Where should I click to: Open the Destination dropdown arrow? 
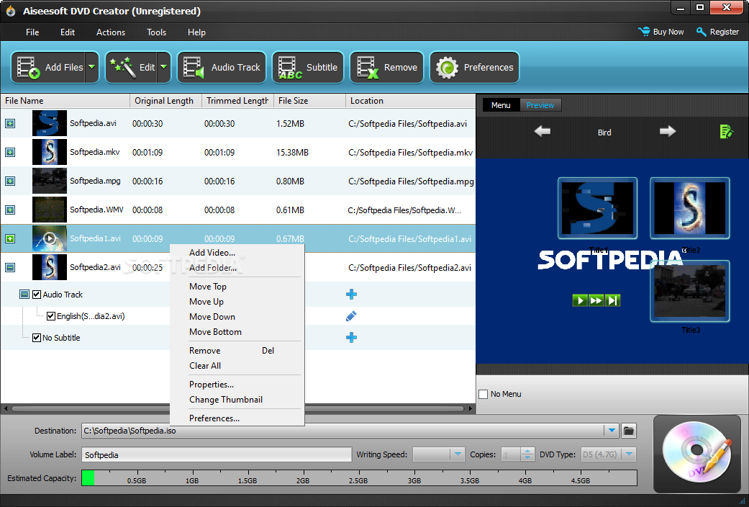click(612, 431)
